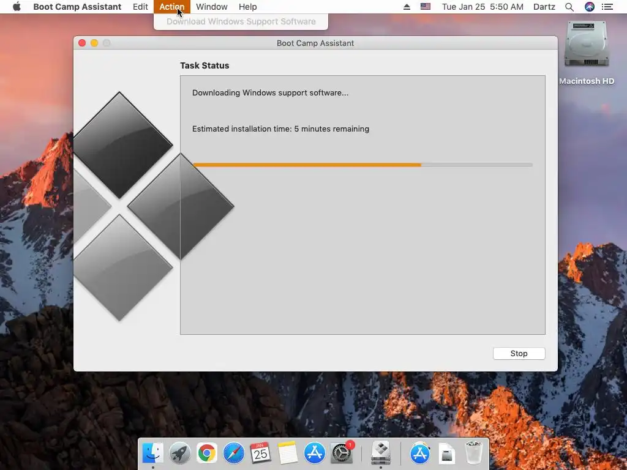The width and height of the screenshot is (627, 470).
Task: Open App Store from the Dock
Action: click(x=314, y=453)
